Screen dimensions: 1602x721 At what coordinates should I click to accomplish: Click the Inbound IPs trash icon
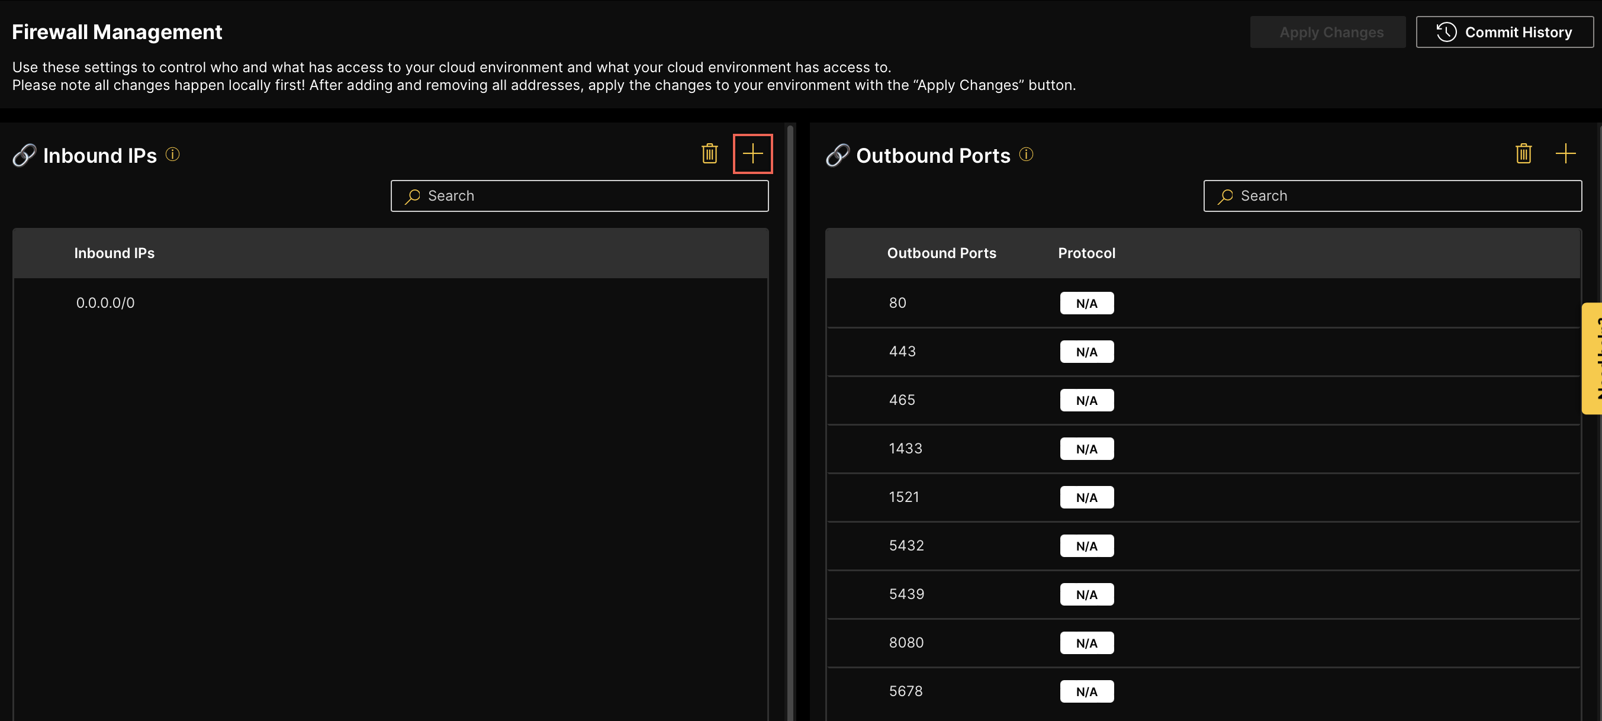(x=709, y=153)
